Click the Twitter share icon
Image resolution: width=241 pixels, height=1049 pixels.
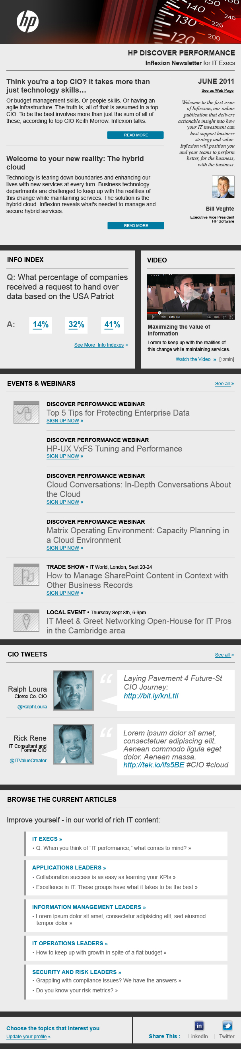(227, 1026)
